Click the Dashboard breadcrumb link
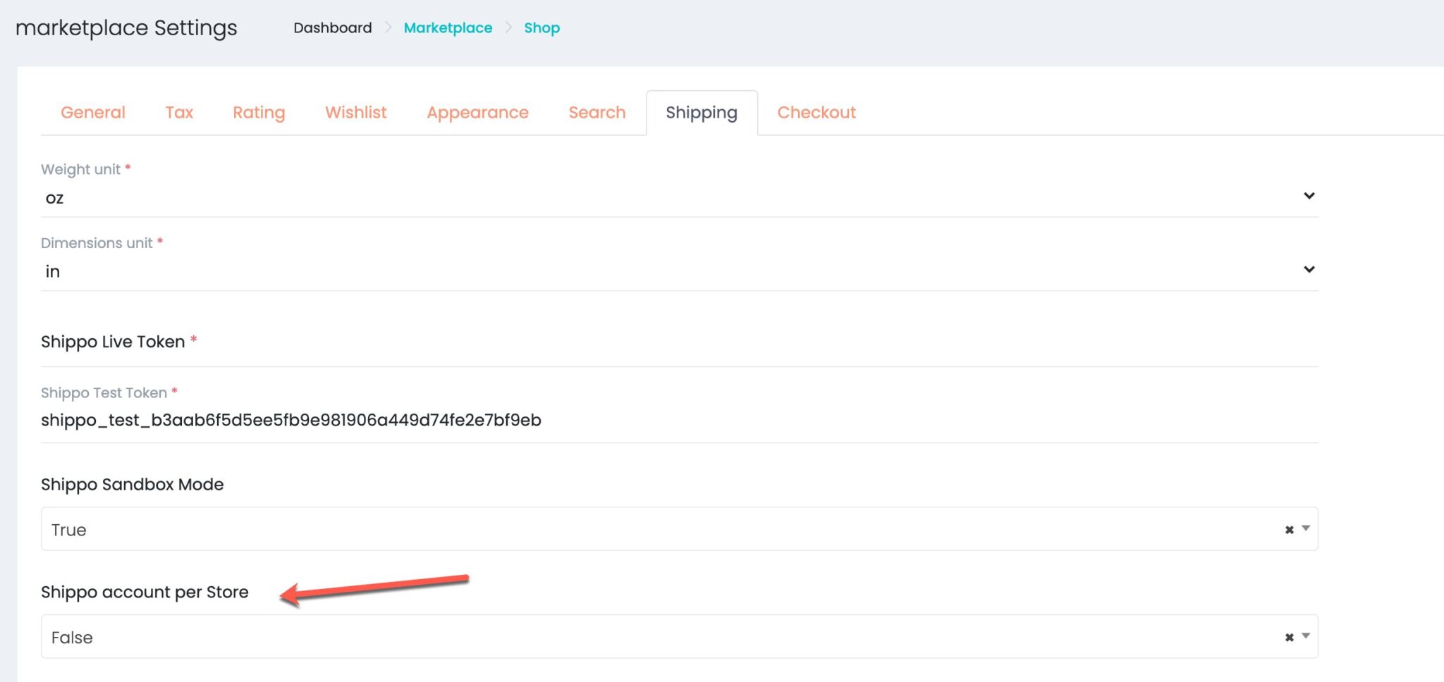 [333, 28]
